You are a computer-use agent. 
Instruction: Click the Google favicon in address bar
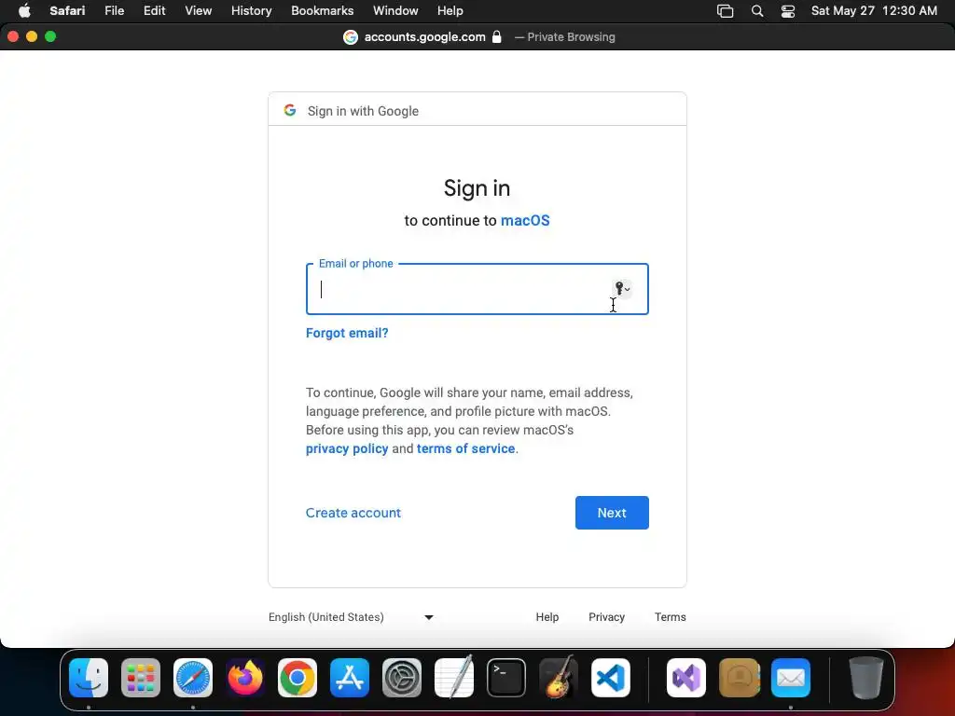point(351,37)
